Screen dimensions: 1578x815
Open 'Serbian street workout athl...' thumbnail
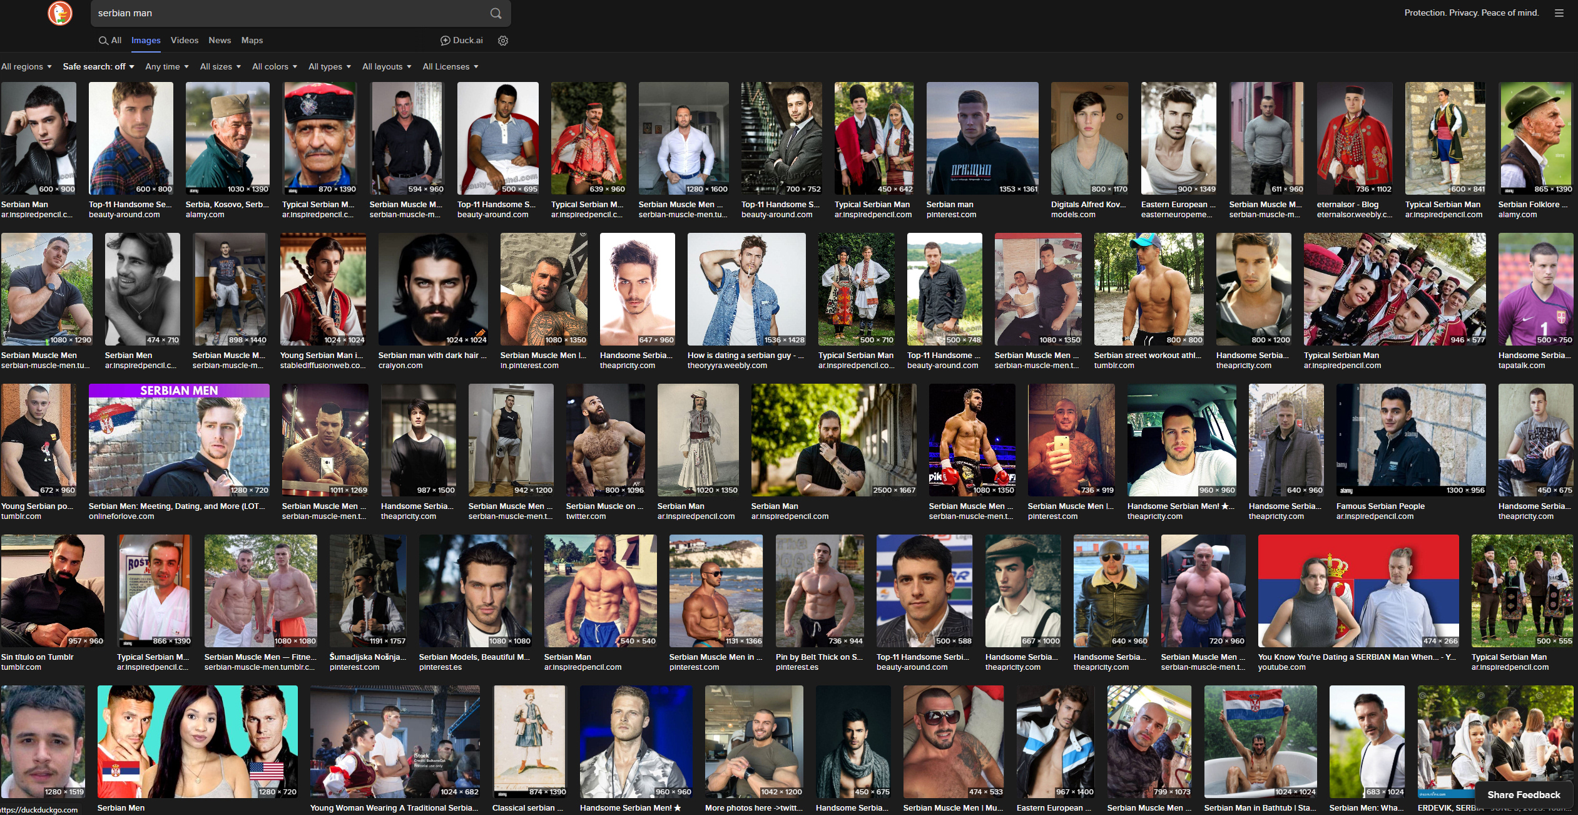click(x=1149, y=289)
